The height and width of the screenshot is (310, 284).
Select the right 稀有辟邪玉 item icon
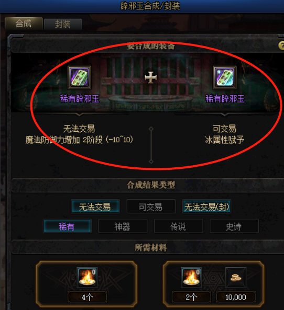(x=225, y=78)
